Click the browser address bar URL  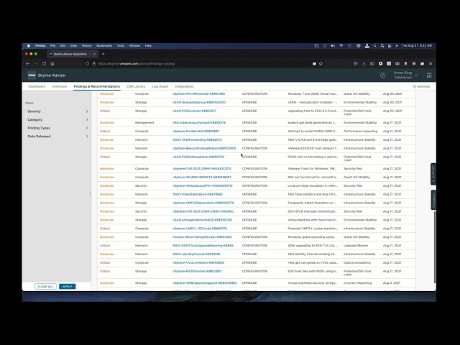point(137,64)
